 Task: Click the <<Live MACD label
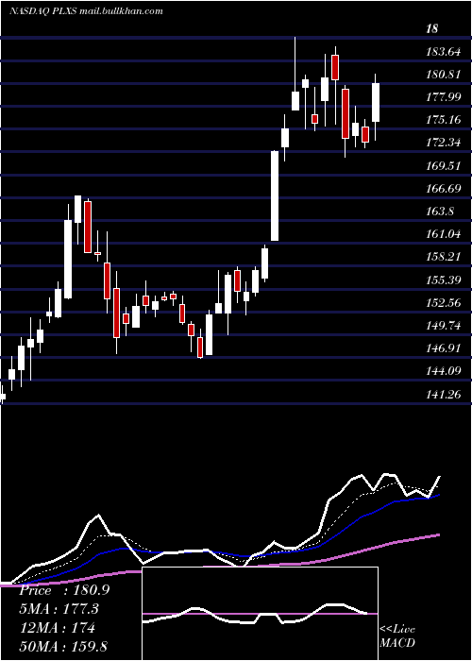[397, 636]
